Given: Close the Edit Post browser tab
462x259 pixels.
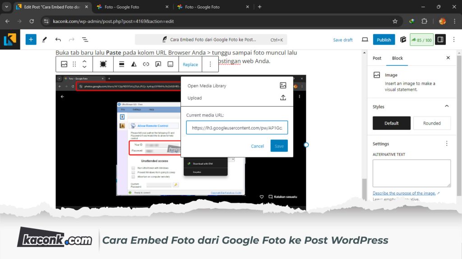Looking at the screenshot, I should (x=86, y=7).
